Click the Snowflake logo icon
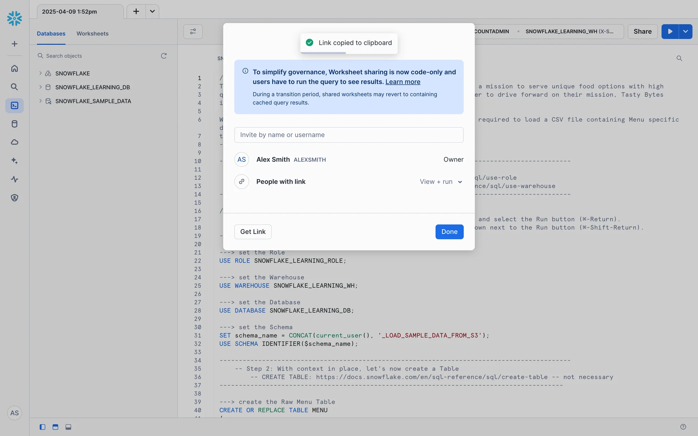698x436 pixels. [15, 18]
